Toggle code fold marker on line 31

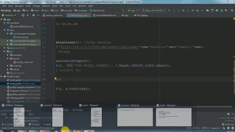pos(54,52)
